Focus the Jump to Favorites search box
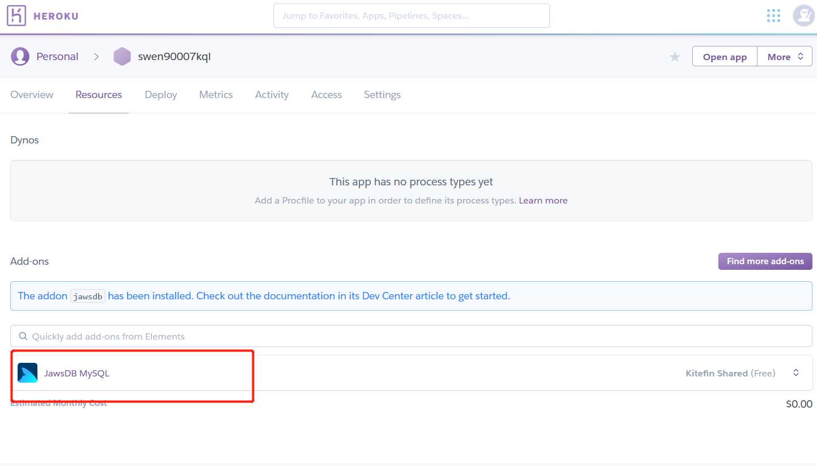The height and width of the screenshot is (466, 817). click(412, 16)
